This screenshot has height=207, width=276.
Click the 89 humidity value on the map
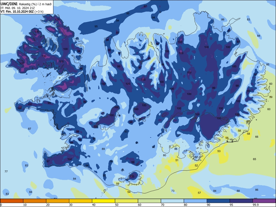[103, 149]
